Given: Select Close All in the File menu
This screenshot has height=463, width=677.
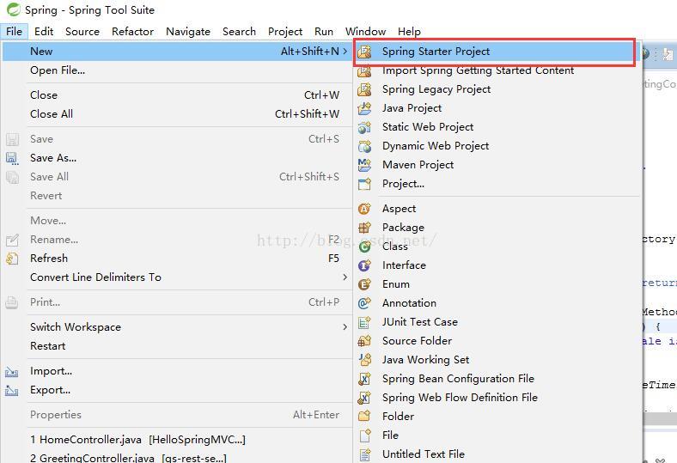Looking at the screenshot, I should coord(177,114).
